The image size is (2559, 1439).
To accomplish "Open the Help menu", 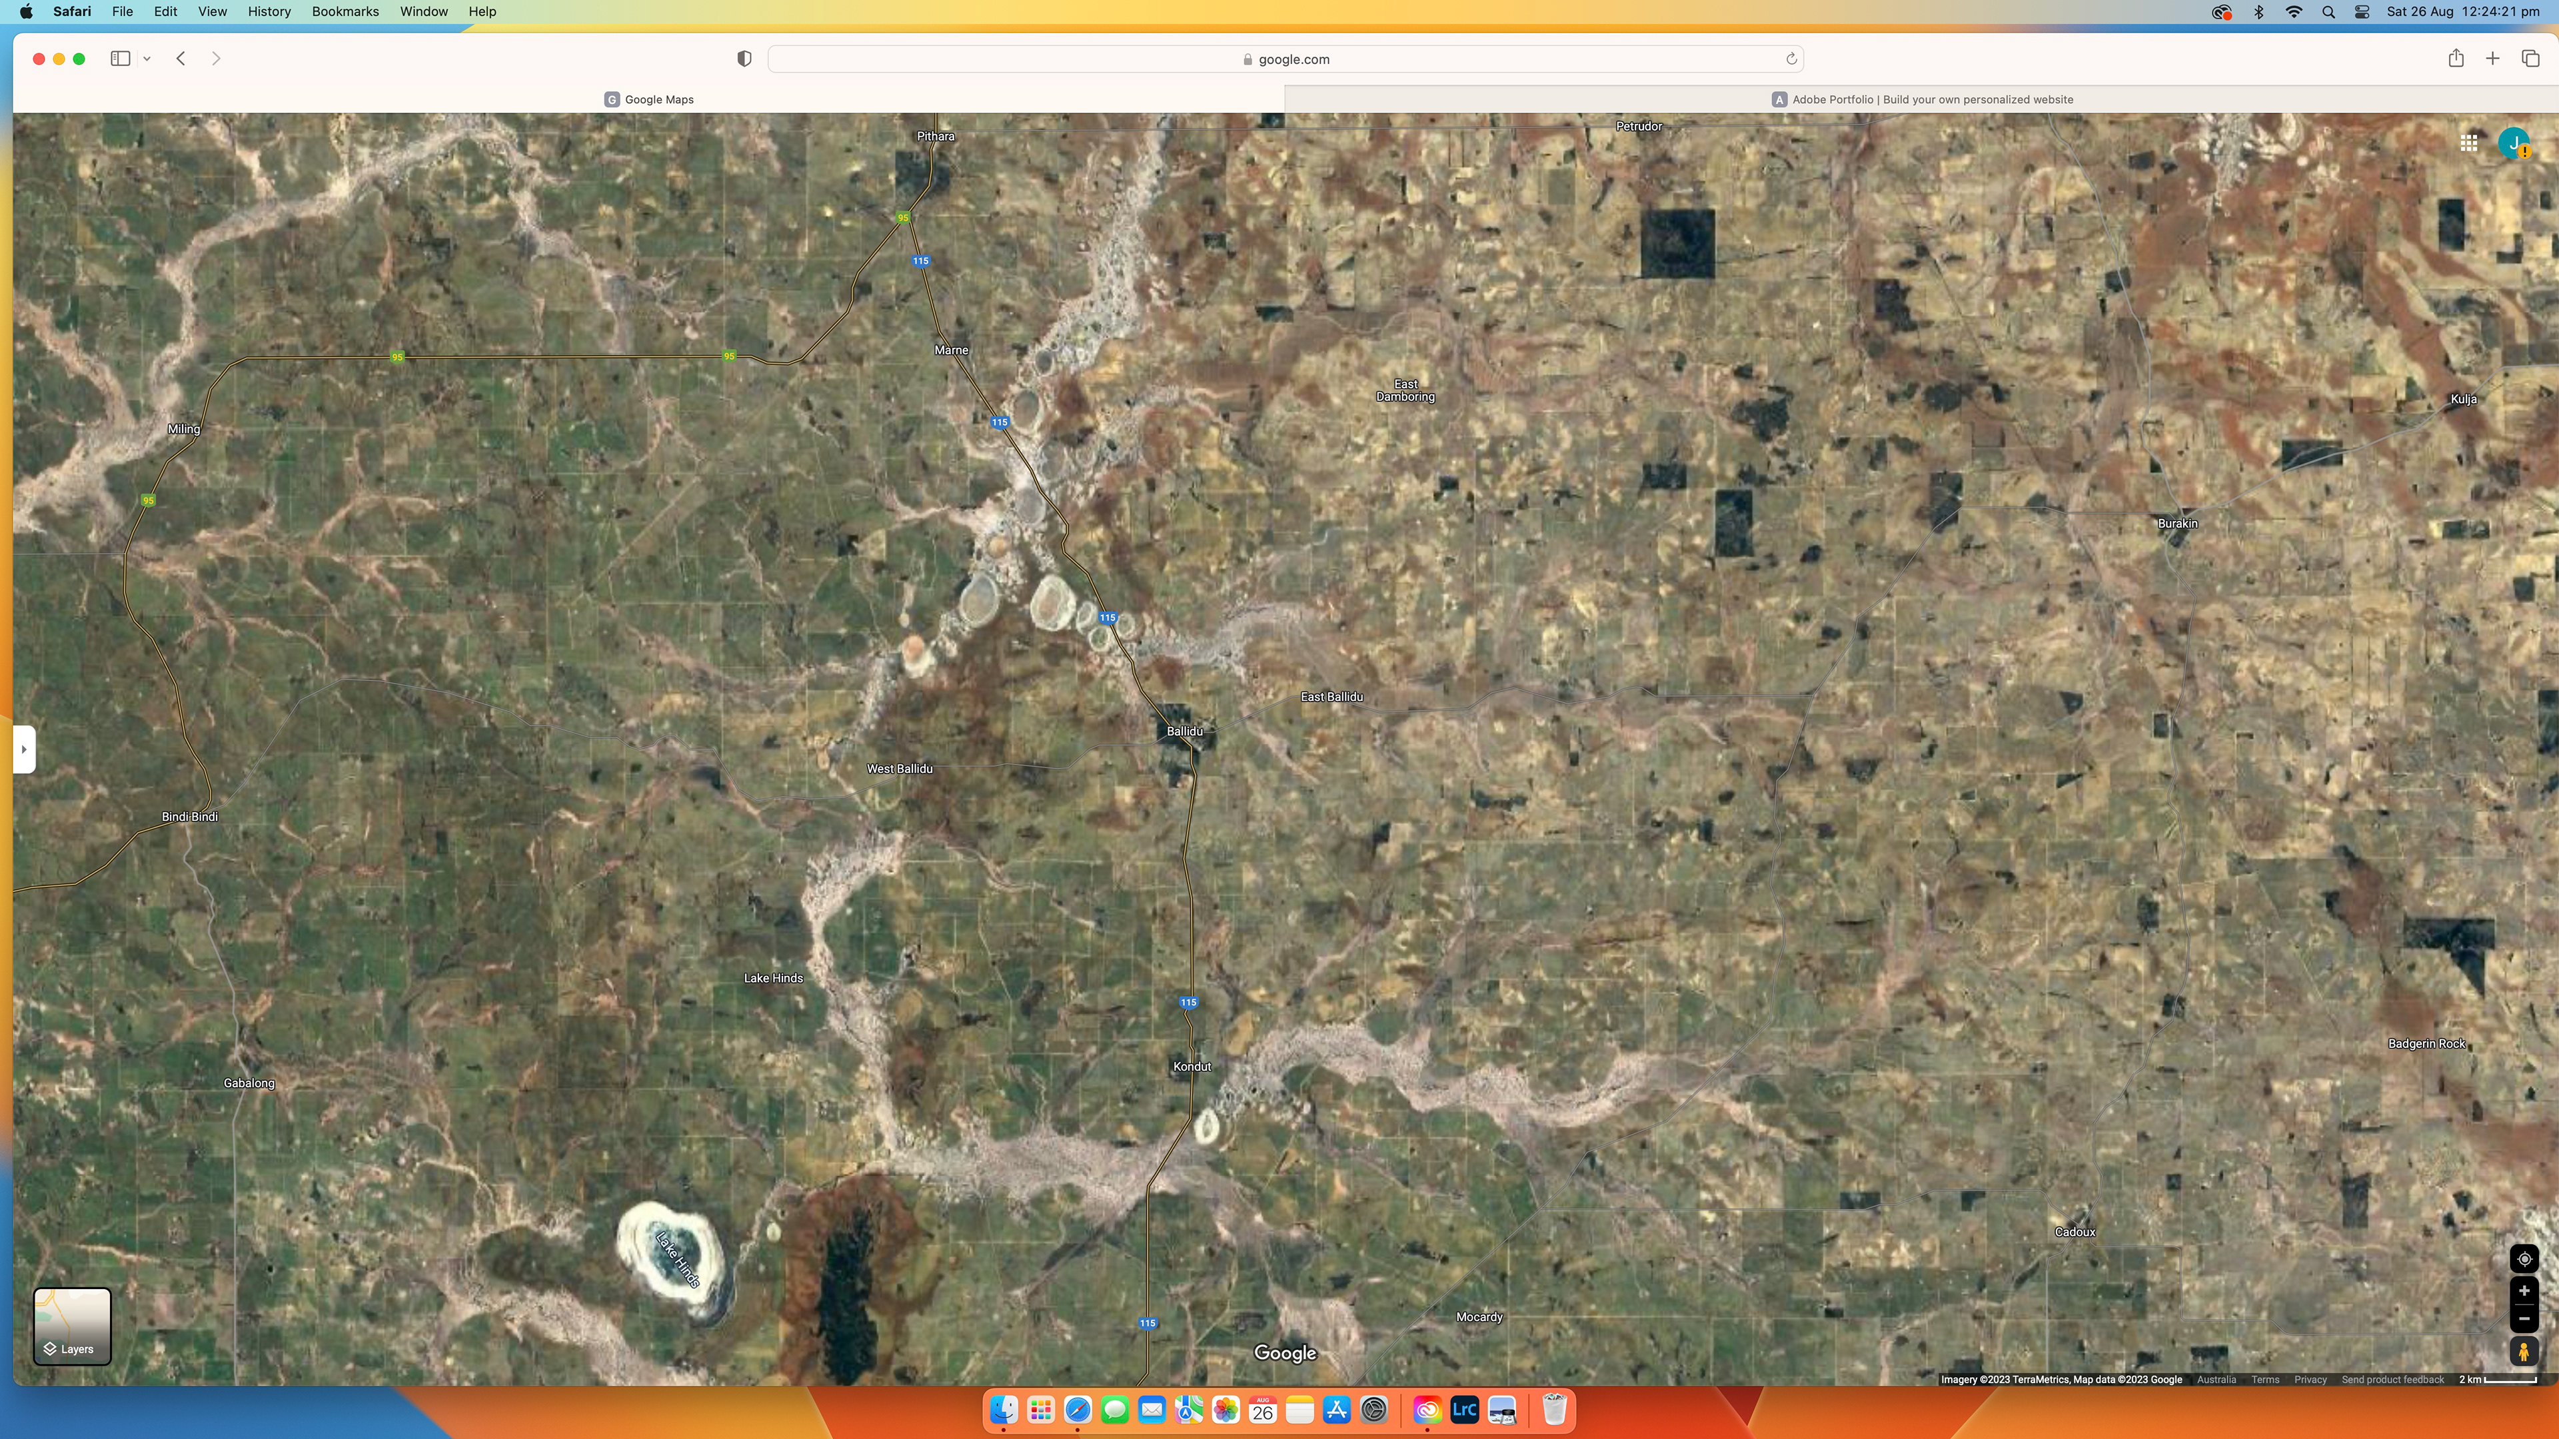I will coord(482,12).
